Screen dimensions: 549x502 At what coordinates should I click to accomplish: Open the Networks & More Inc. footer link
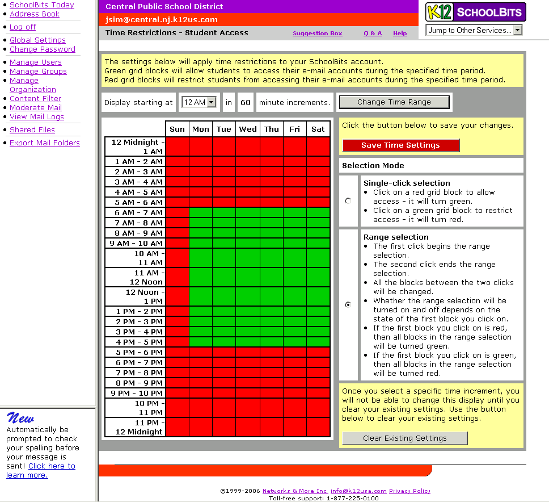295,491
